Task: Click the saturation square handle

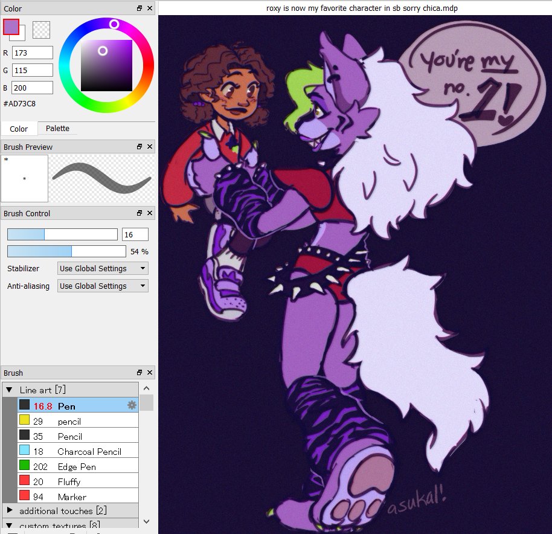Action: [x=103, y=51]
